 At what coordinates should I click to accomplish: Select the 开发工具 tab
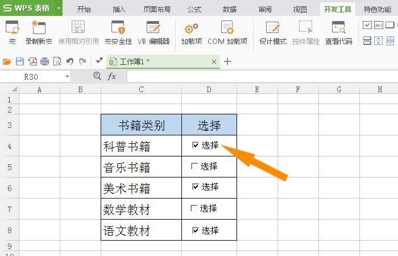point(338,10)
